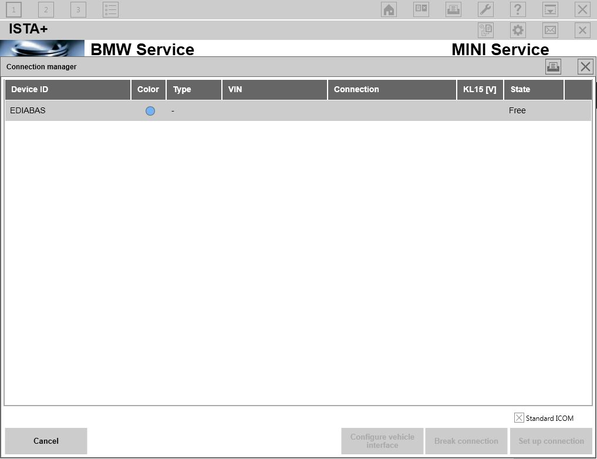Switch to tab number 3
This screenshot has height=459, width=597.
[78, 9]
